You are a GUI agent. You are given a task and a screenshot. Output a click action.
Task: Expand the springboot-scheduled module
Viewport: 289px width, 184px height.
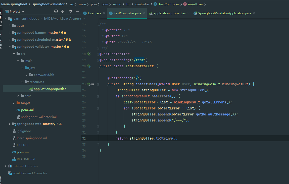[10, 39]
